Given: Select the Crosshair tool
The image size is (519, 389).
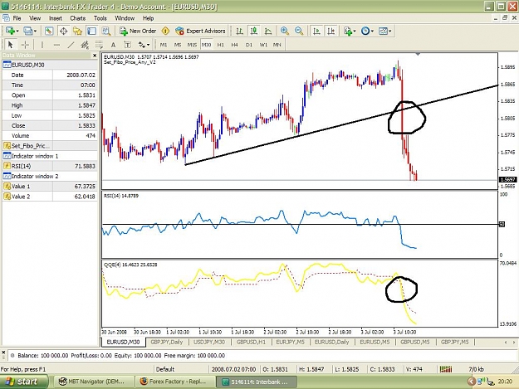Looking at the screenshot, I should 25,45.
